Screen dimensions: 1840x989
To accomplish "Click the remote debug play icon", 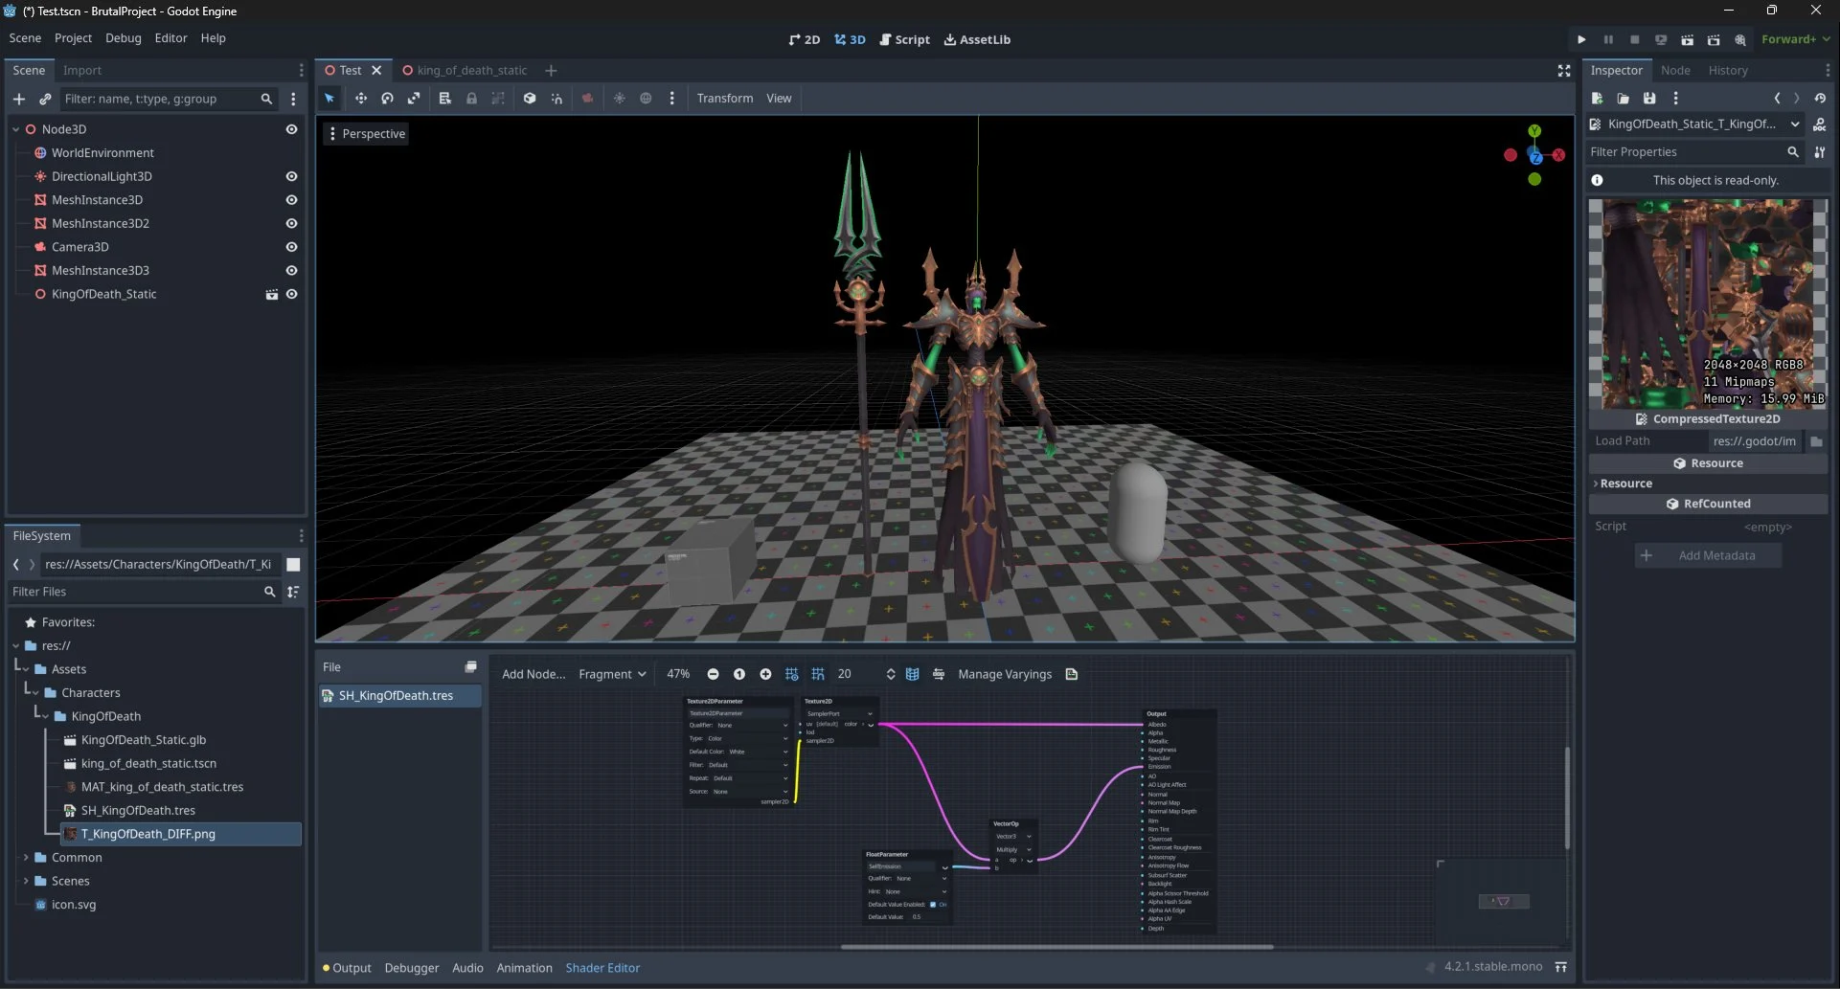I will [1661, 39].
